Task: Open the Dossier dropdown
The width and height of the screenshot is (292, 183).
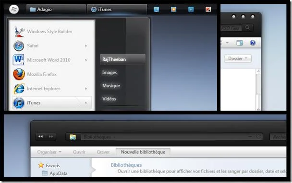Action: pyautogui.click(x=238, y=58)
